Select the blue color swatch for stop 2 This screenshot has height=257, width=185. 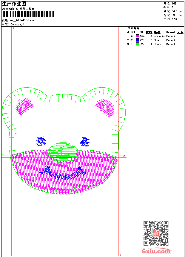(x=138, y=40)
